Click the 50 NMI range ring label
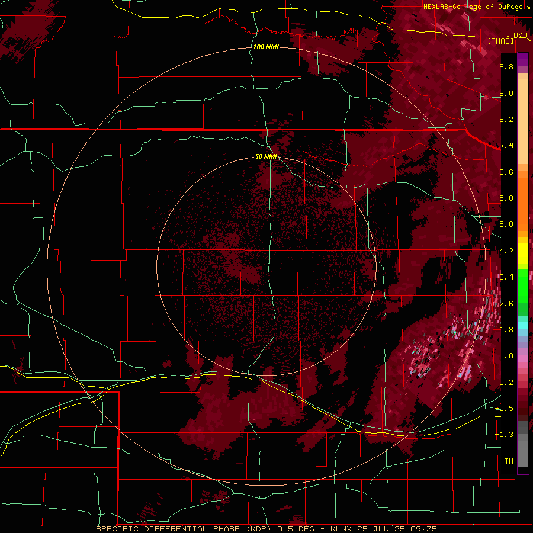Viewport: 533px width, 533px height. tap(266, 156)
